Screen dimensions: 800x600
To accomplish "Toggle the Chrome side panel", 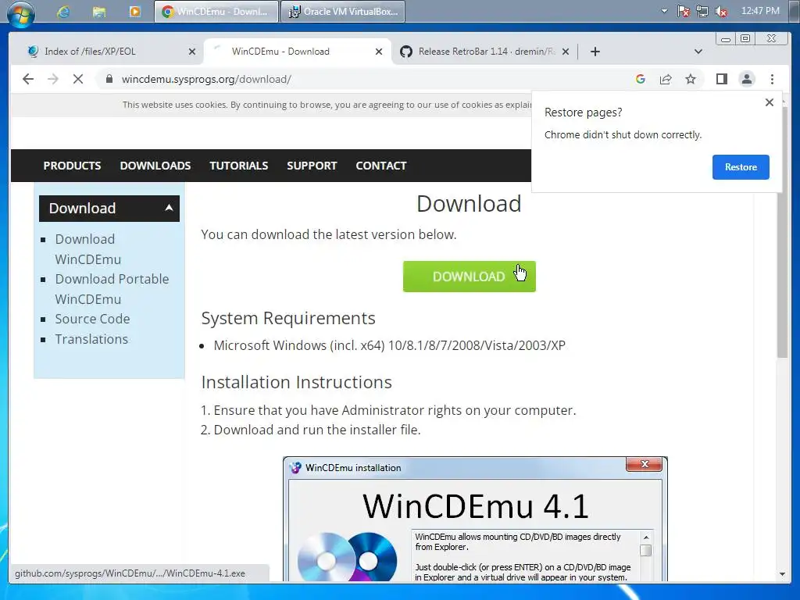I will pos(721,79).
